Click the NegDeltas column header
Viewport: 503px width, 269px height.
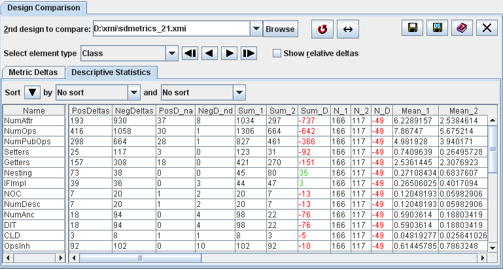(134, 110)
